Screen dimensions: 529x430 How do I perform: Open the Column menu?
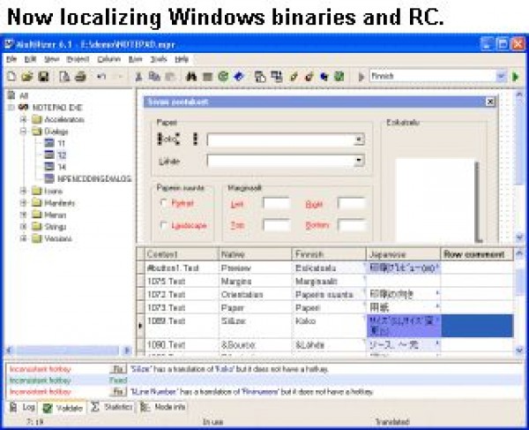tap(108, 59)
